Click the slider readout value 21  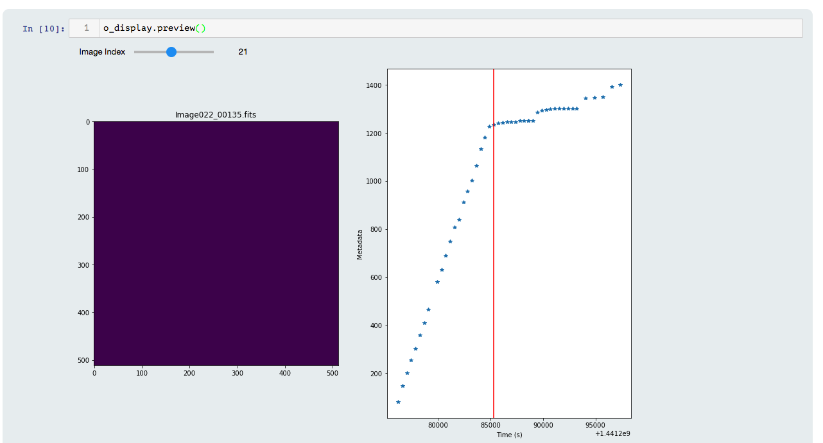pyautogui.click(x=243, y=52)
